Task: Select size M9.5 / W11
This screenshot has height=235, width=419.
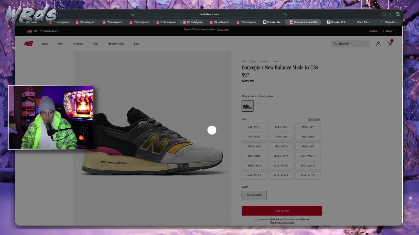Action: pyautogui.click(x=308, y=146)
